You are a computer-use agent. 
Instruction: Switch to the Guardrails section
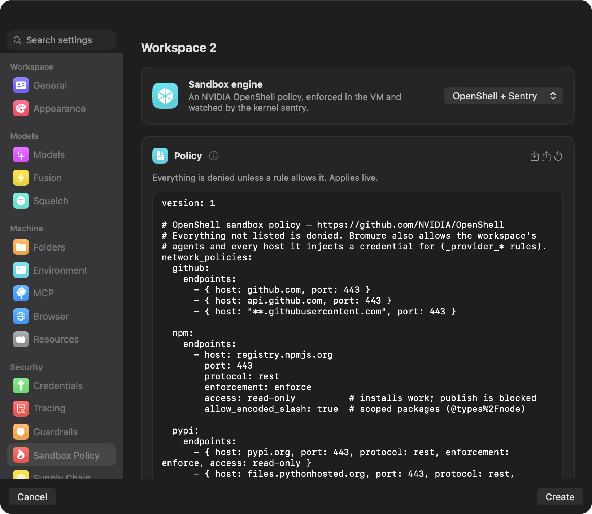61,432
